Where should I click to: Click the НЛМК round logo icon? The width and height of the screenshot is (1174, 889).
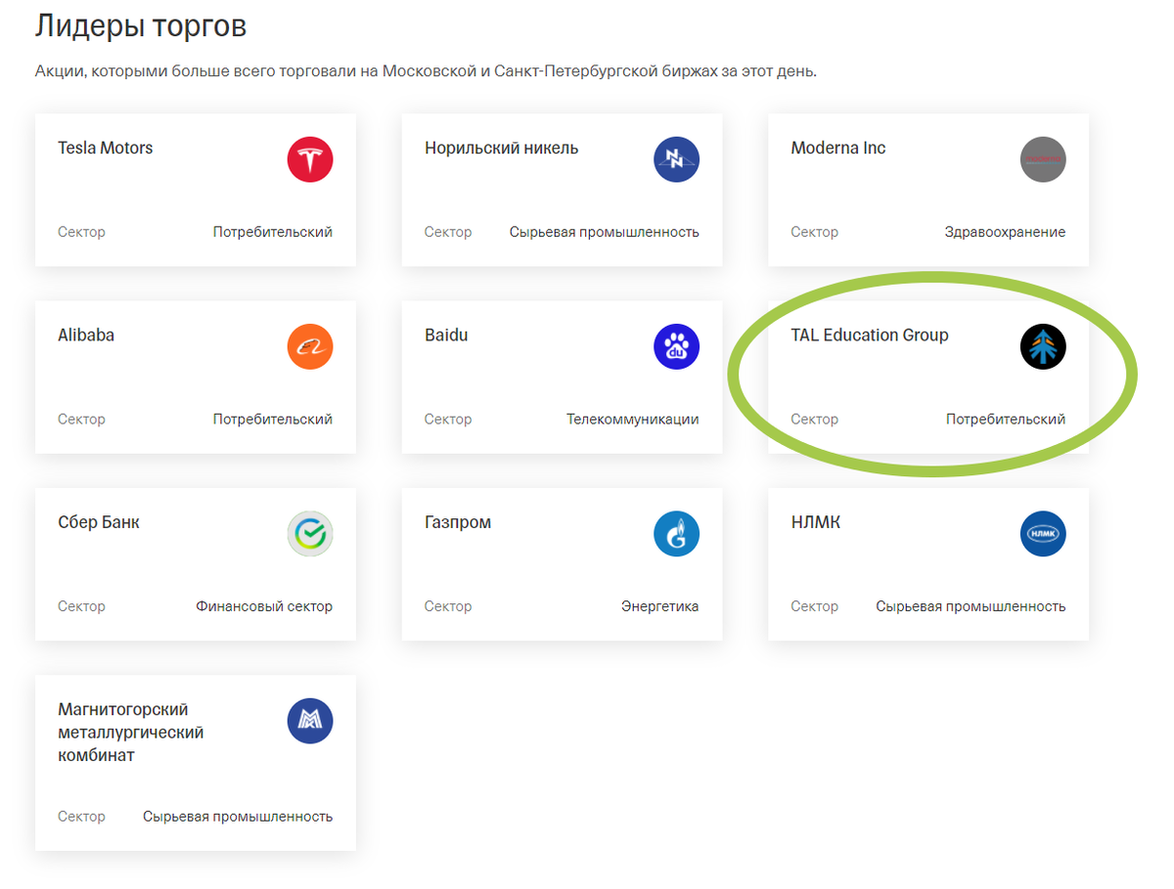tap(1043, 533)
